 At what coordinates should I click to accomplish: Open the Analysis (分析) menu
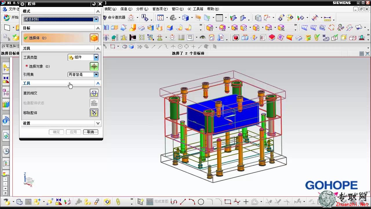tap(142, 9)
